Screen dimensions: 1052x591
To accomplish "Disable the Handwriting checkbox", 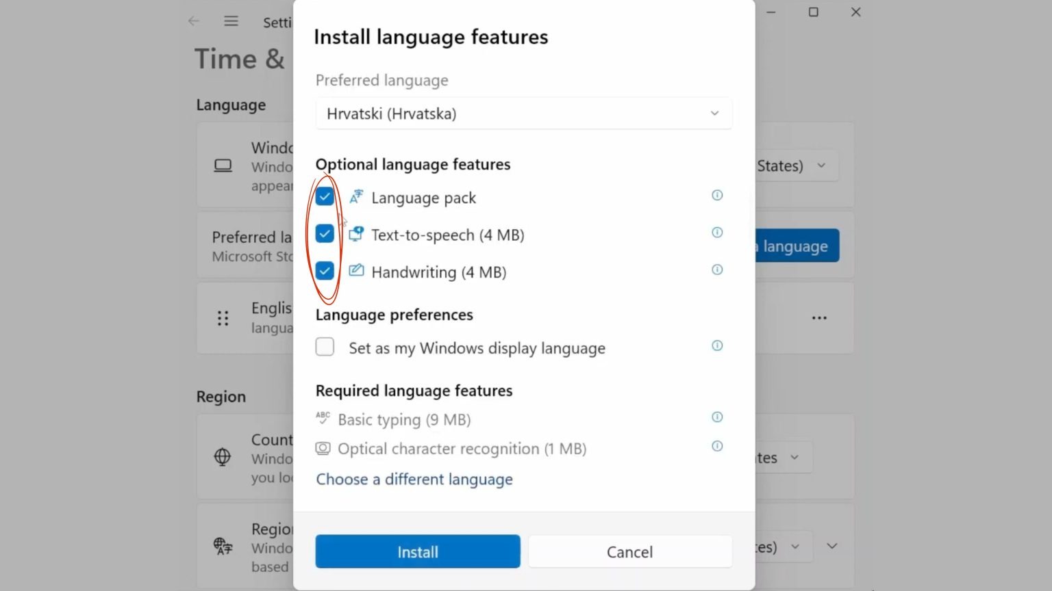I will click(x=325, y=271).
